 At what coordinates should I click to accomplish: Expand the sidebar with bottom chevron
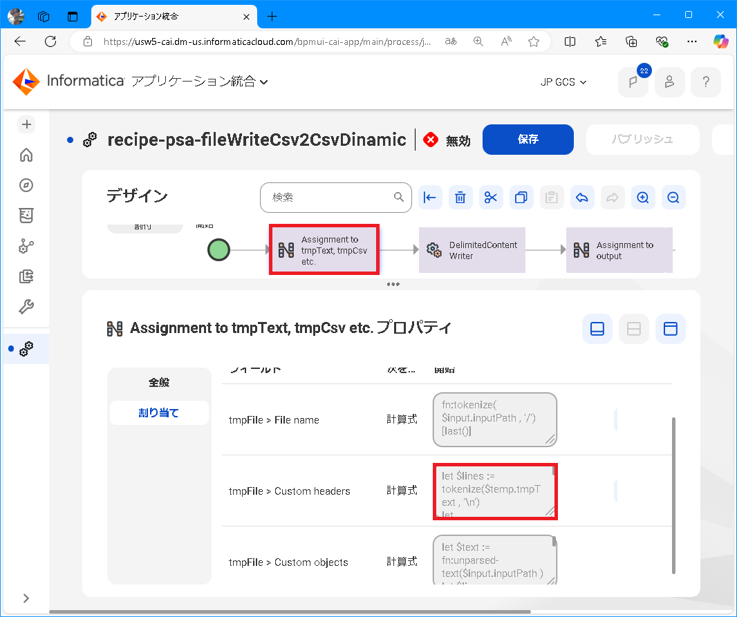coord(26,598)
